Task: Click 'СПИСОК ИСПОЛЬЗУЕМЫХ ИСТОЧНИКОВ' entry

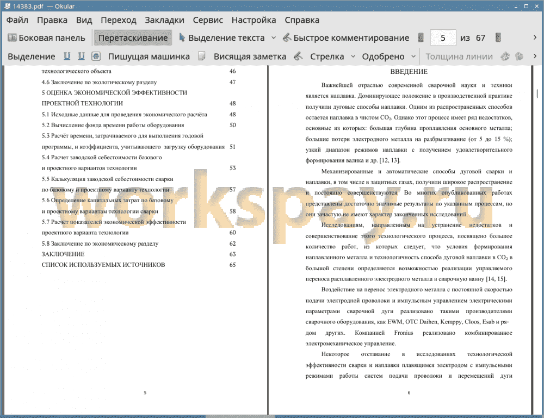Action: point(103,265)
